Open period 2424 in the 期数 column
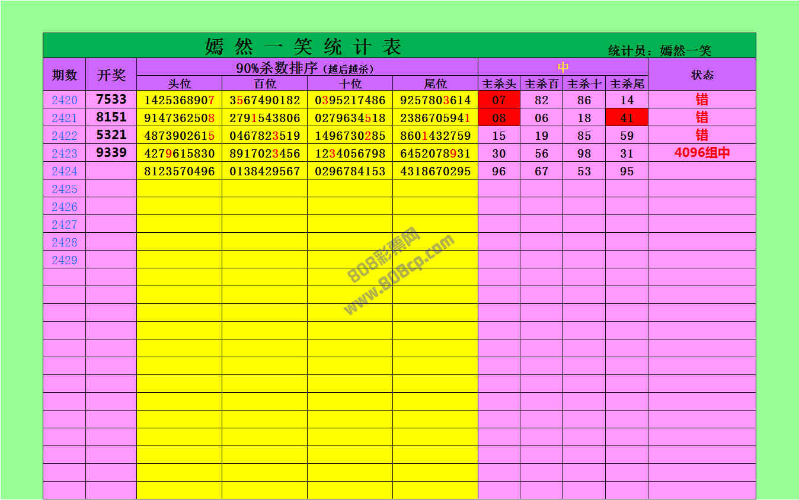This screenshot has height=500, width=799. [x=65, y=171]
